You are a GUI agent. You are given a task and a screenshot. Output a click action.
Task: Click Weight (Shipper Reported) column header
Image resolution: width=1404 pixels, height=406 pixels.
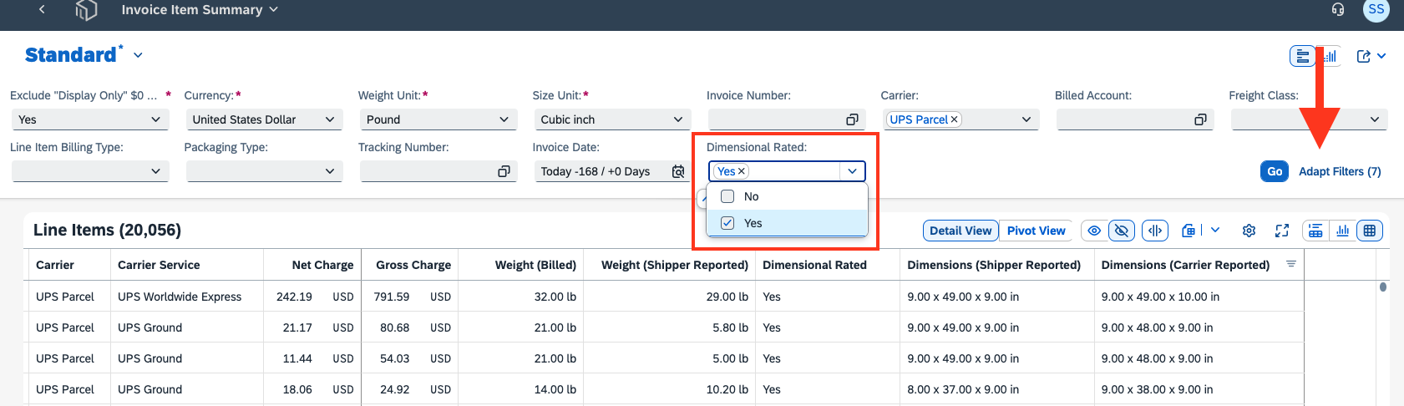670,265
